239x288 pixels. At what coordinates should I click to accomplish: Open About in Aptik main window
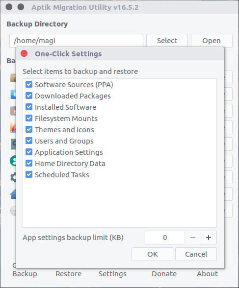(x=208, y=274)
